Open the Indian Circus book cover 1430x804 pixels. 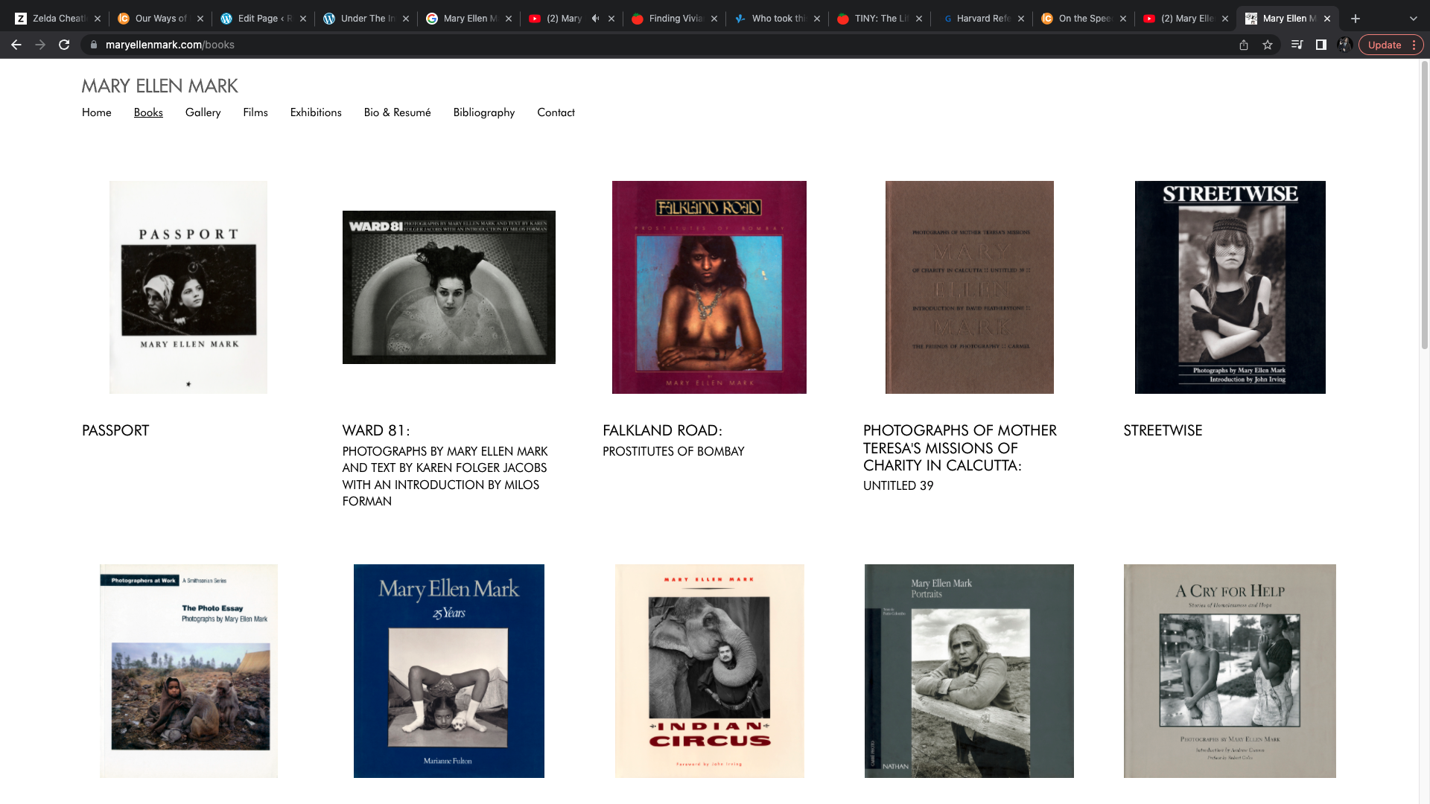pos(710,671)
